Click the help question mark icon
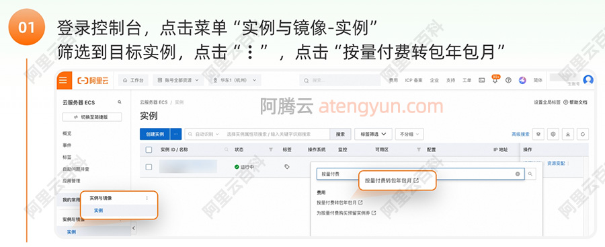This screenshot has width=605, height=247. (x=509, y=80)
